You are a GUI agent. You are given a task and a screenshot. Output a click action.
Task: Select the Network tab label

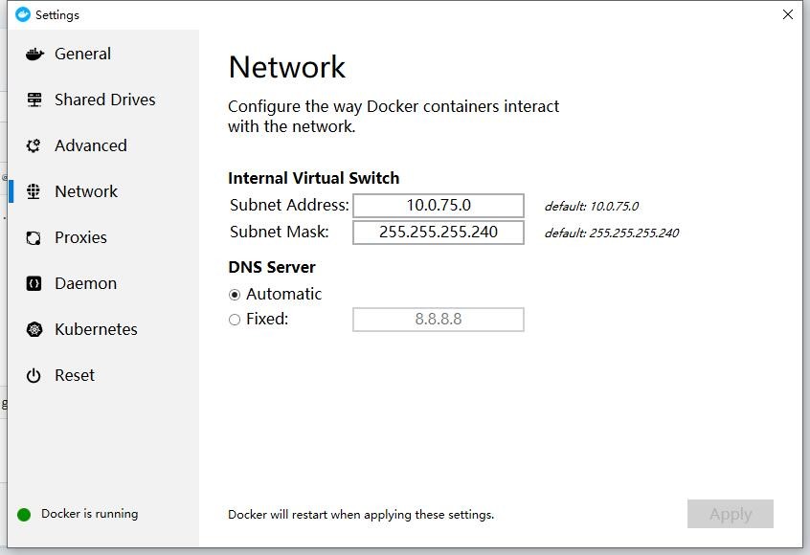coord(86,191)
